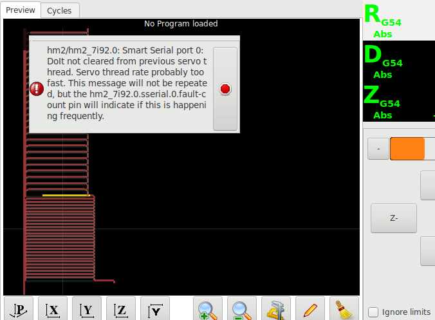Clear the live plot with the broom icon

coord(344,309)
